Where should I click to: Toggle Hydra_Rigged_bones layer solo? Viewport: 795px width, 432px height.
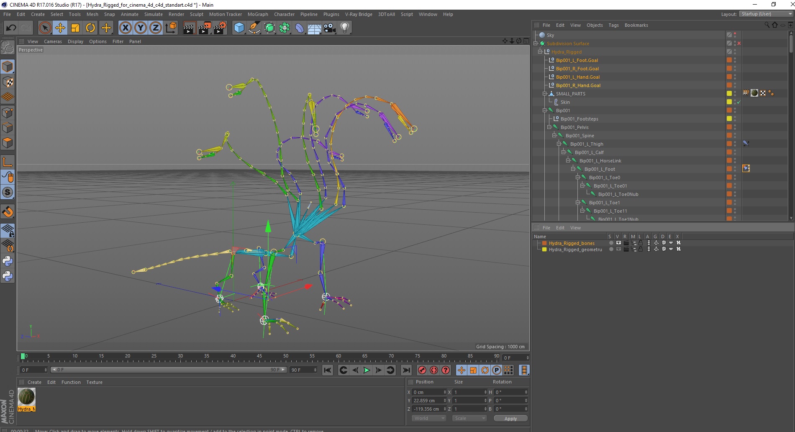point(611,243)
